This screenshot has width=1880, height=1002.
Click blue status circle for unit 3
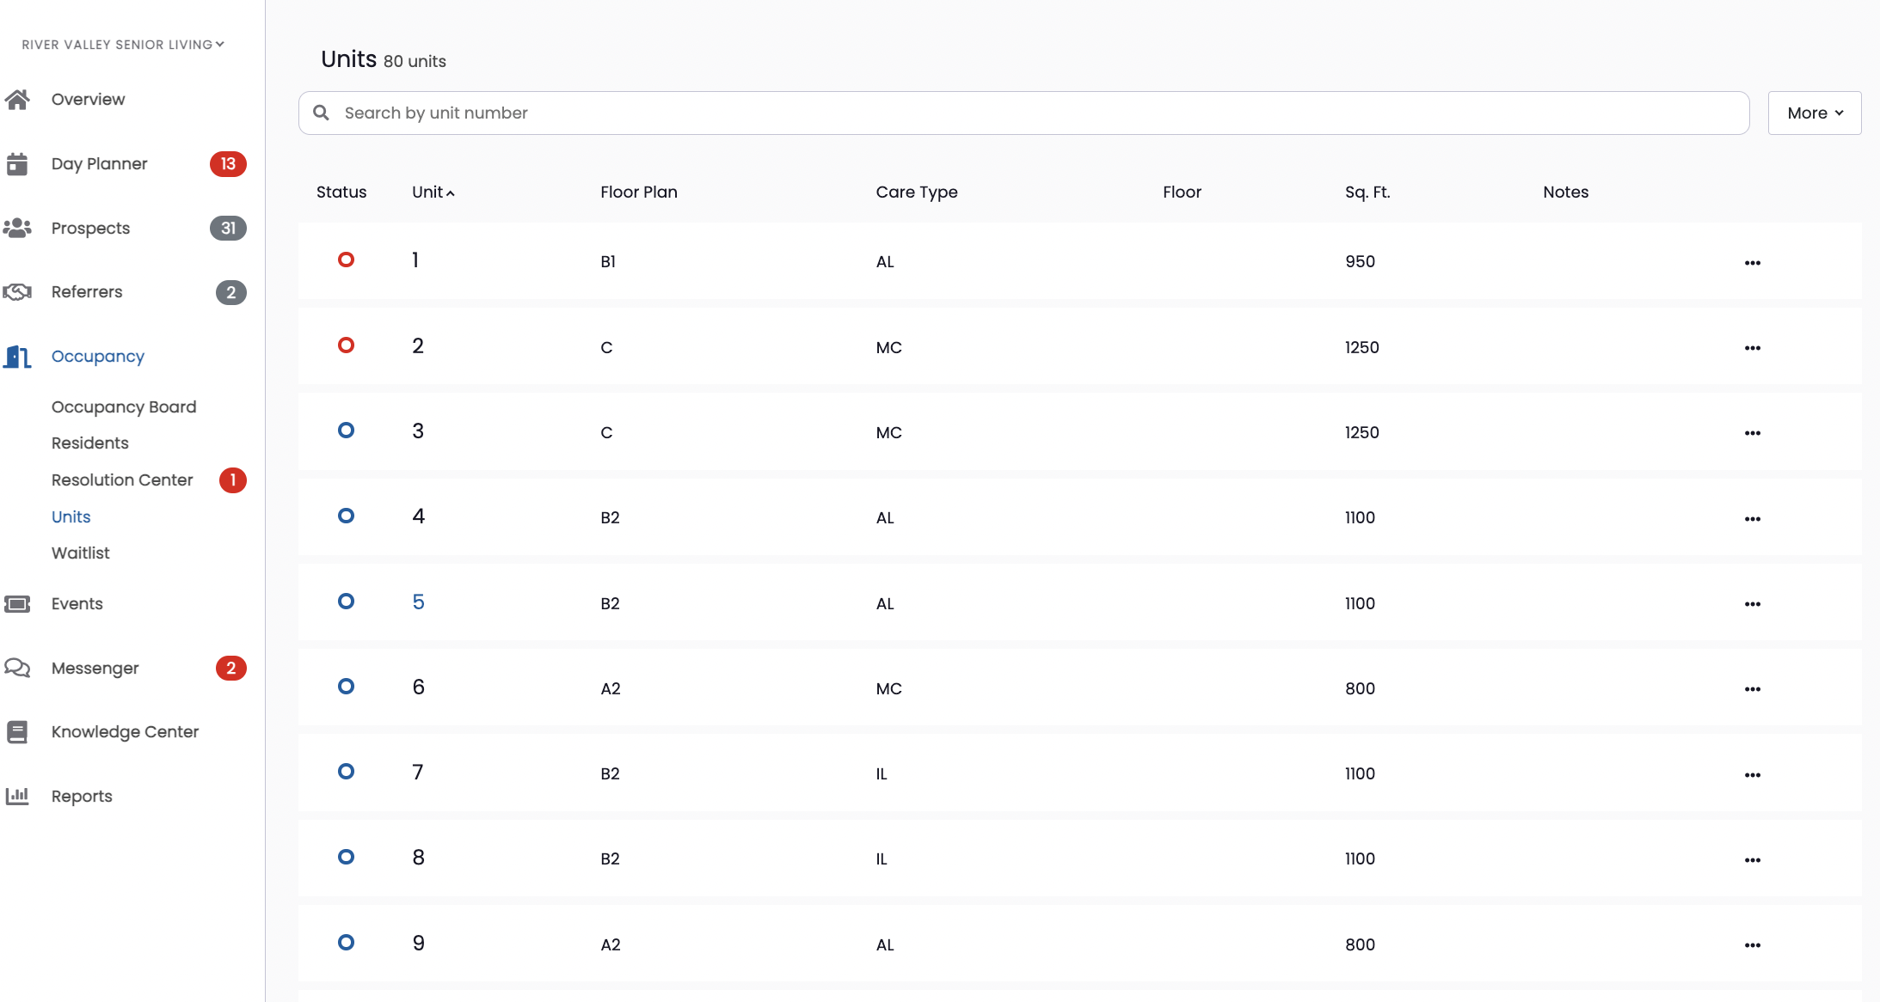(x=346, y=431)
